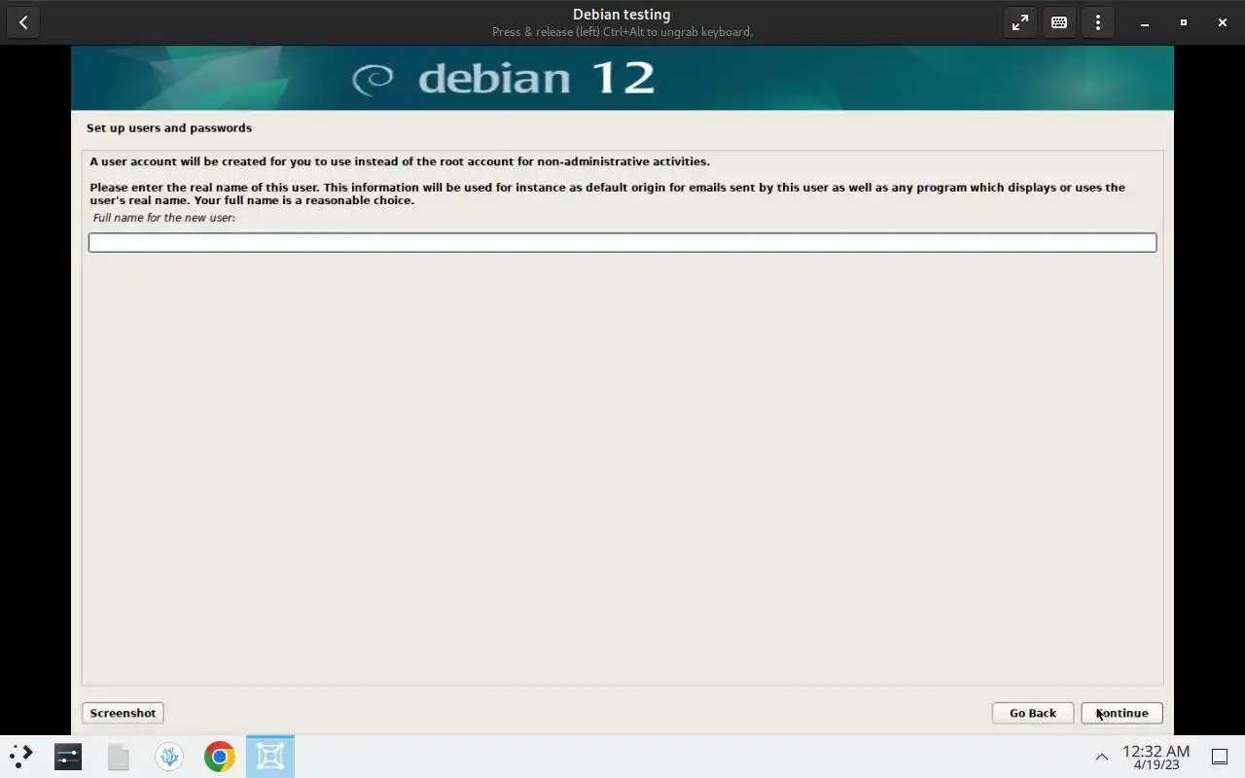
Task: Click the Screenshot button
Action: click(123, 713)
